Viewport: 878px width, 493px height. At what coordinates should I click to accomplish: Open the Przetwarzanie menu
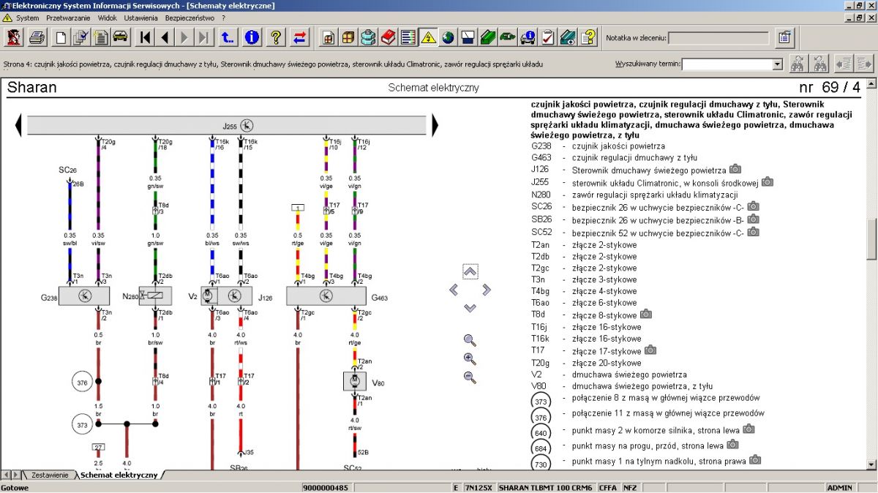tap(67, 18)
